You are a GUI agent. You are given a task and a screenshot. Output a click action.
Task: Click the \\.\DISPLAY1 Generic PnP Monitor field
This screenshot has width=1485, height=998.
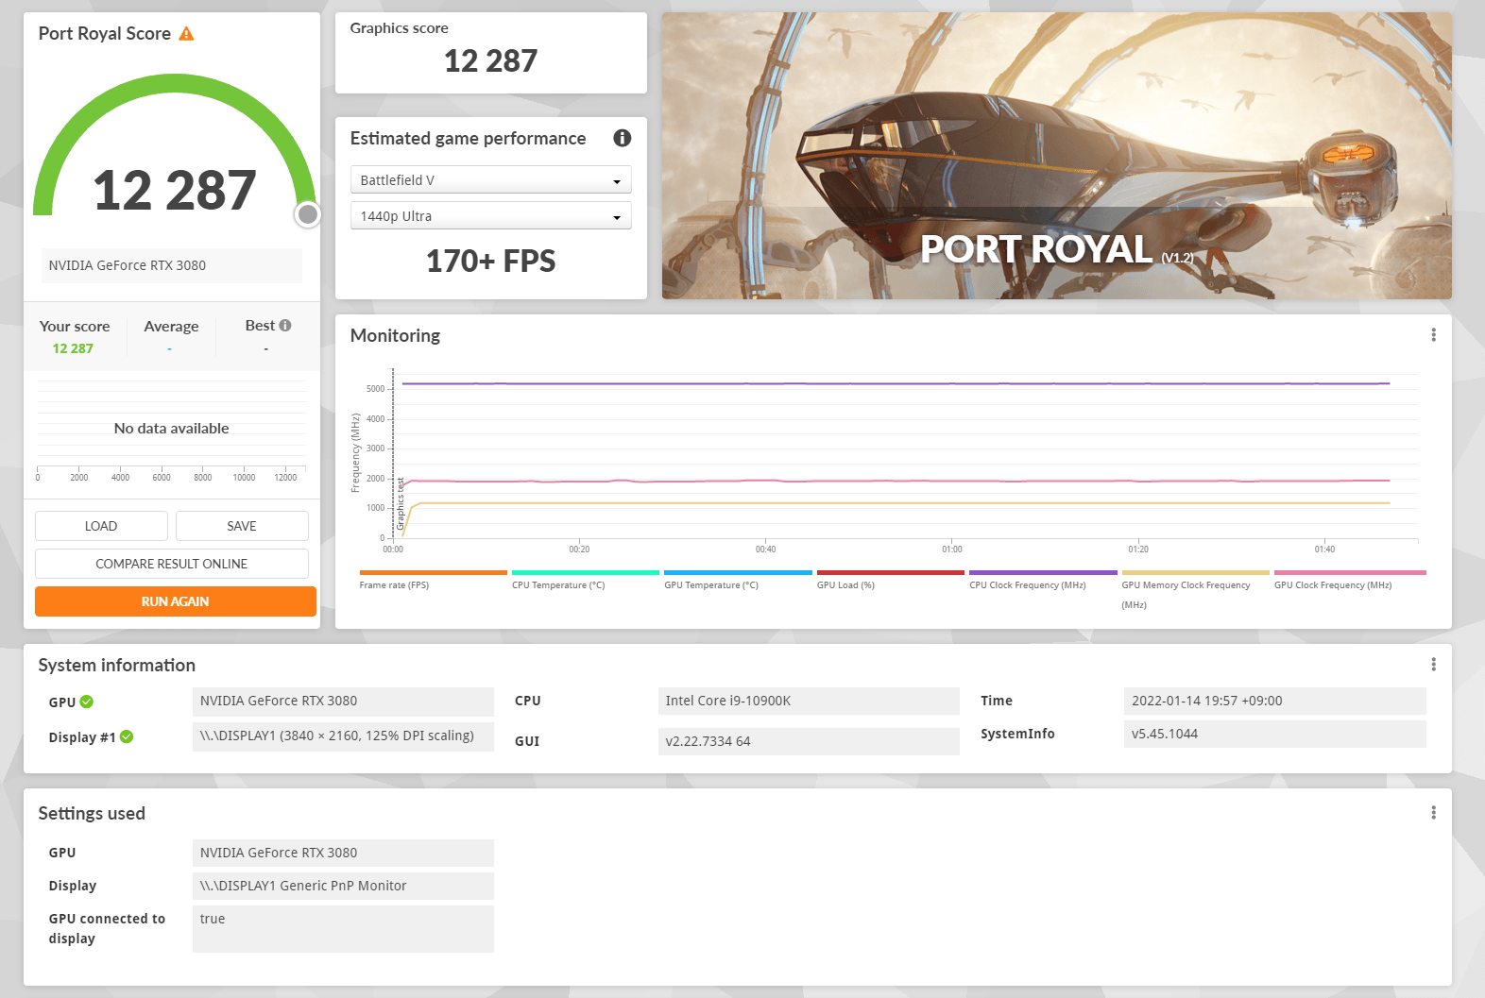pyautogui.click(x=343, y=886)
